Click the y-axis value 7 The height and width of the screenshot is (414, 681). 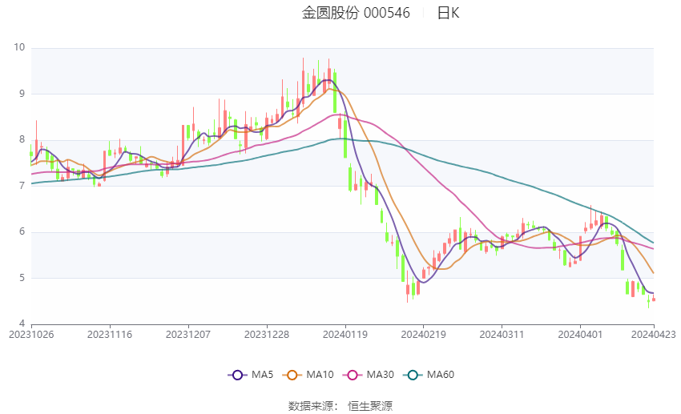(x=22, y=186)
